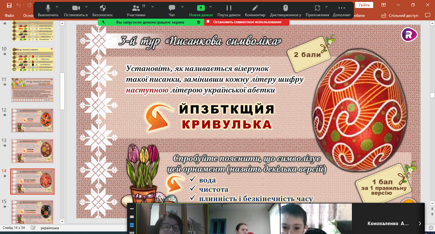Image resolution: width=435 pixels, height=234 pixels.
Task: Click round R logo on slide corner
Action: tap(409, 34)
